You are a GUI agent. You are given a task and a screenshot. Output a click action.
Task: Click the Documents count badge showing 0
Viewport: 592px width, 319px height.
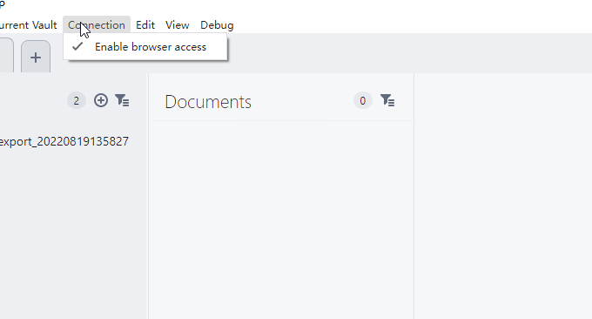(363, 101)
